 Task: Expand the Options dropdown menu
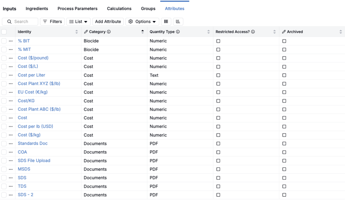pyautogui.click(x=142, y=22)
